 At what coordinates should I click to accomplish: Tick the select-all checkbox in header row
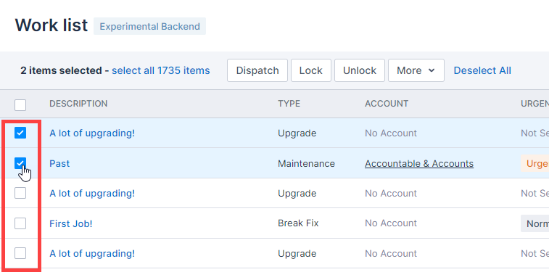20,104
